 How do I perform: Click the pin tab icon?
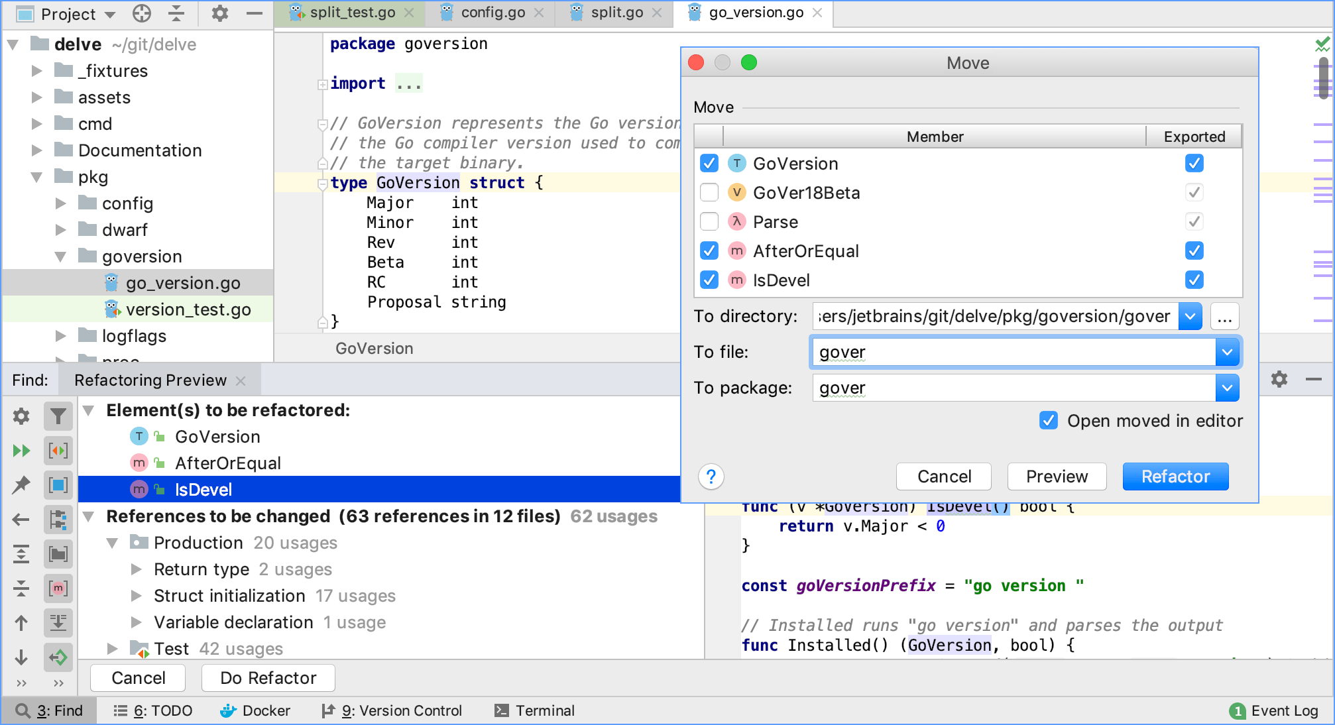point(21,485)
